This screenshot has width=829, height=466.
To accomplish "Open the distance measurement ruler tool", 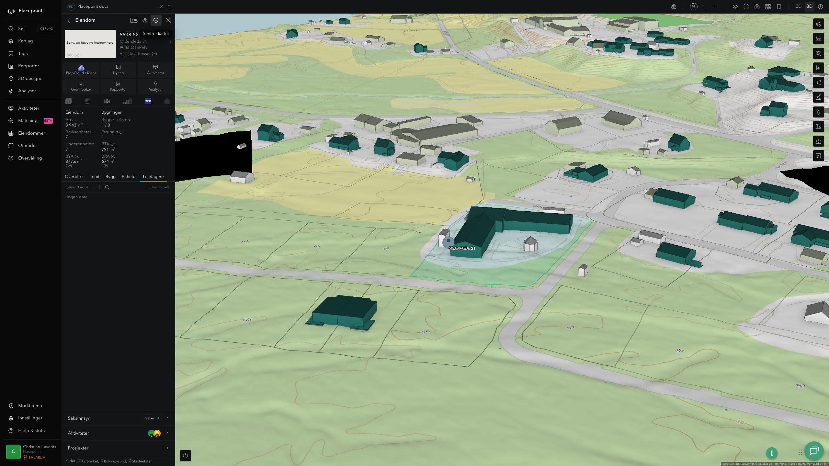I will tap(818, 39).
